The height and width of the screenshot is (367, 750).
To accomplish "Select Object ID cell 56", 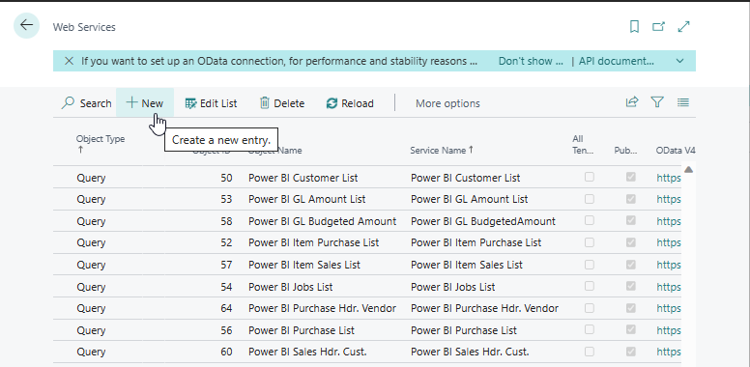I will click(226, 330).
